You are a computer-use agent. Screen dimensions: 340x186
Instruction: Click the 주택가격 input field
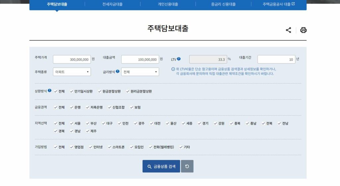click(72, 60)
